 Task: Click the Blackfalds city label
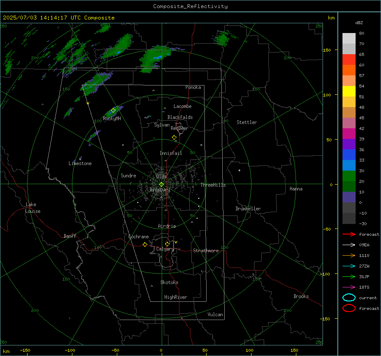pyautogui.click(x=180, y=117)
